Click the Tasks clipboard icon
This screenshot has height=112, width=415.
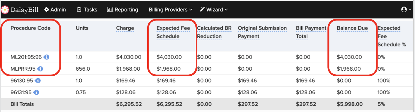[79, 10]
